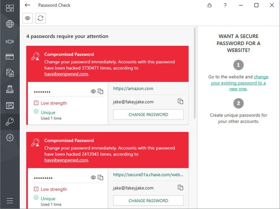Open the Documents section in sidebar

[x=10, y=73]
